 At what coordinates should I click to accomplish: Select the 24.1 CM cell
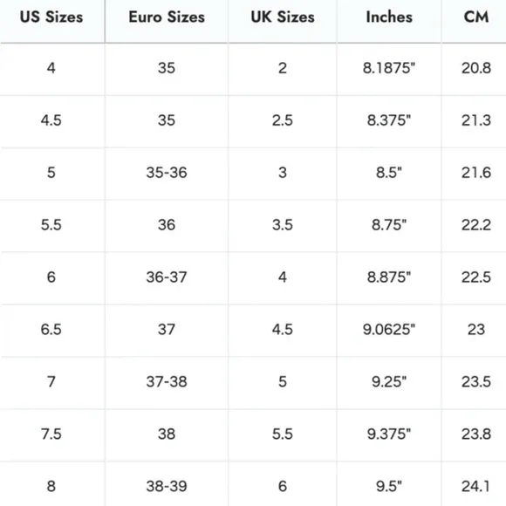pyautogui.click(x=476, y=484)
